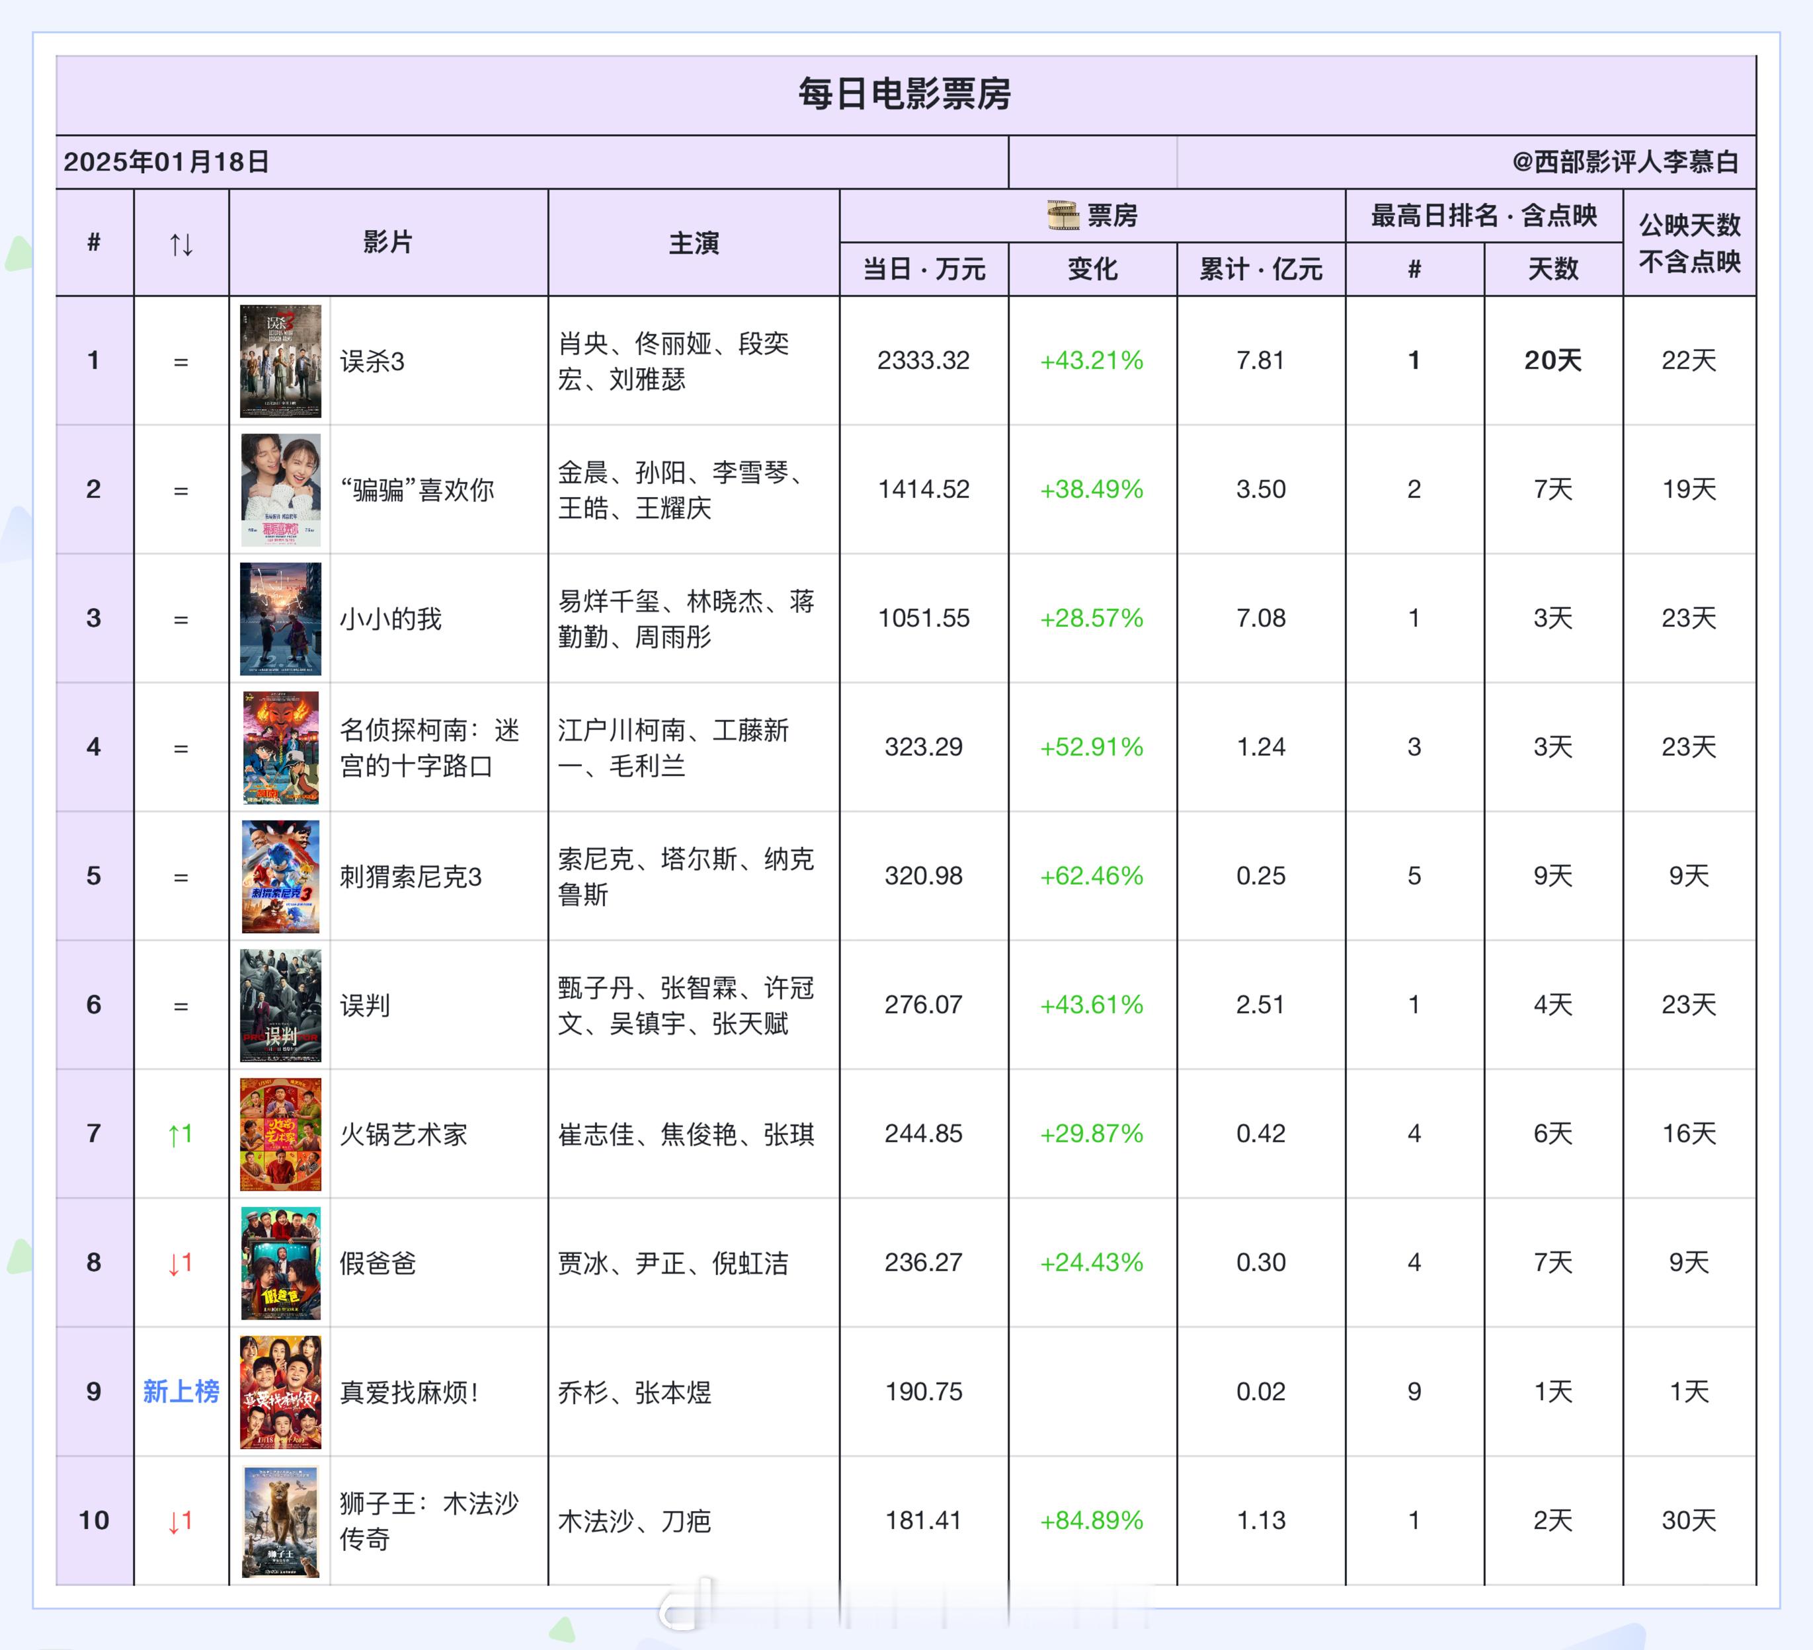Click cumulative total 7.81
The image size is (1813, 1650).
point(1261,360)
